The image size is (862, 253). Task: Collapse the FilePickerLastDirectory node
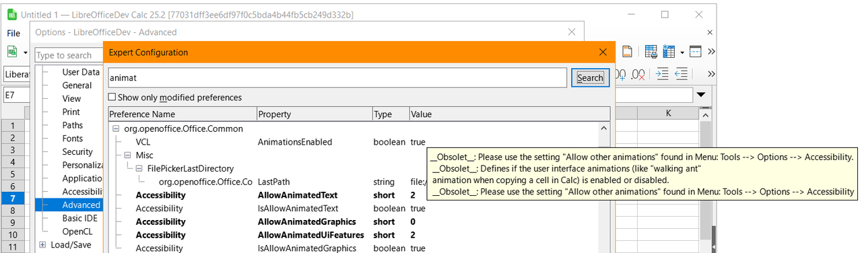click(139, 169)
